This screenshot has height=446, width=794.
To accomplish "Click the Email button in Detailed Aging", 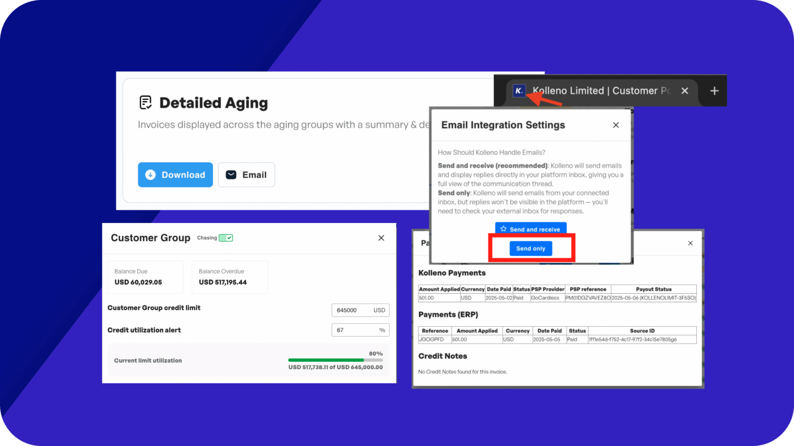I will click(x=247, y=174).
